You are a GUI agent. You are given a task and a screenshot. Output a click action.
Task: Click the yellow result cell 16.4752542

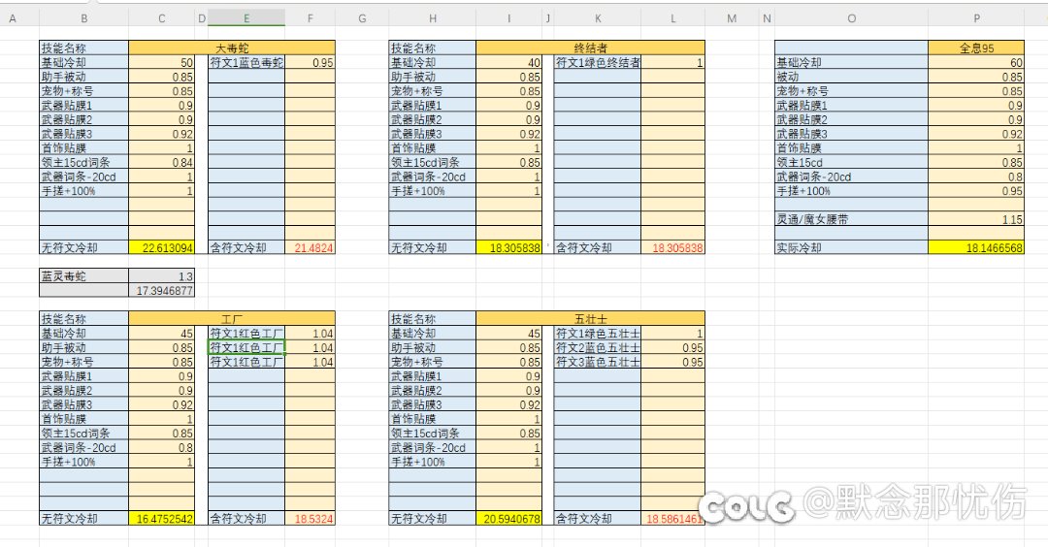[x=162, y=518]
